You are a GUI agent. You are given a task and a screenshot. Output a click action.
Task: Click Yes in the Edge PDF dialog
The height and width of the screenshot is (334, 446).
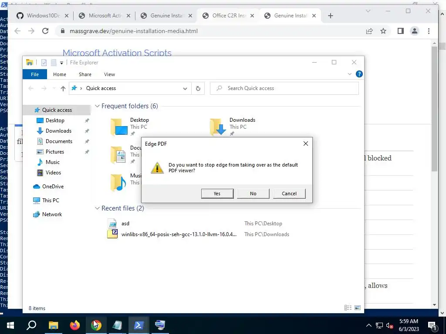click(217, 194)
